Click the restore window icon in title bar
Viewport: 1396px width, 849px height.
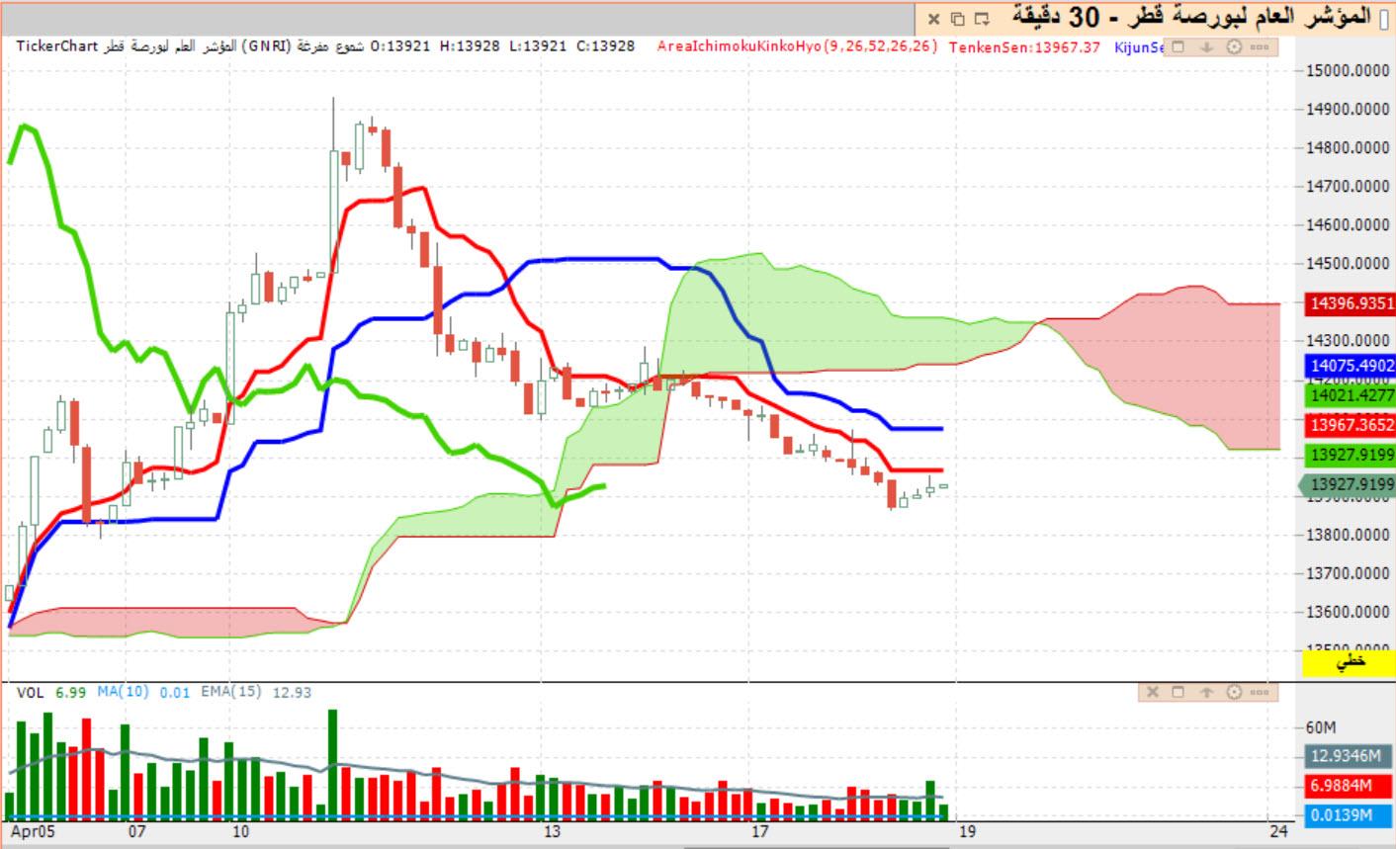957,19
